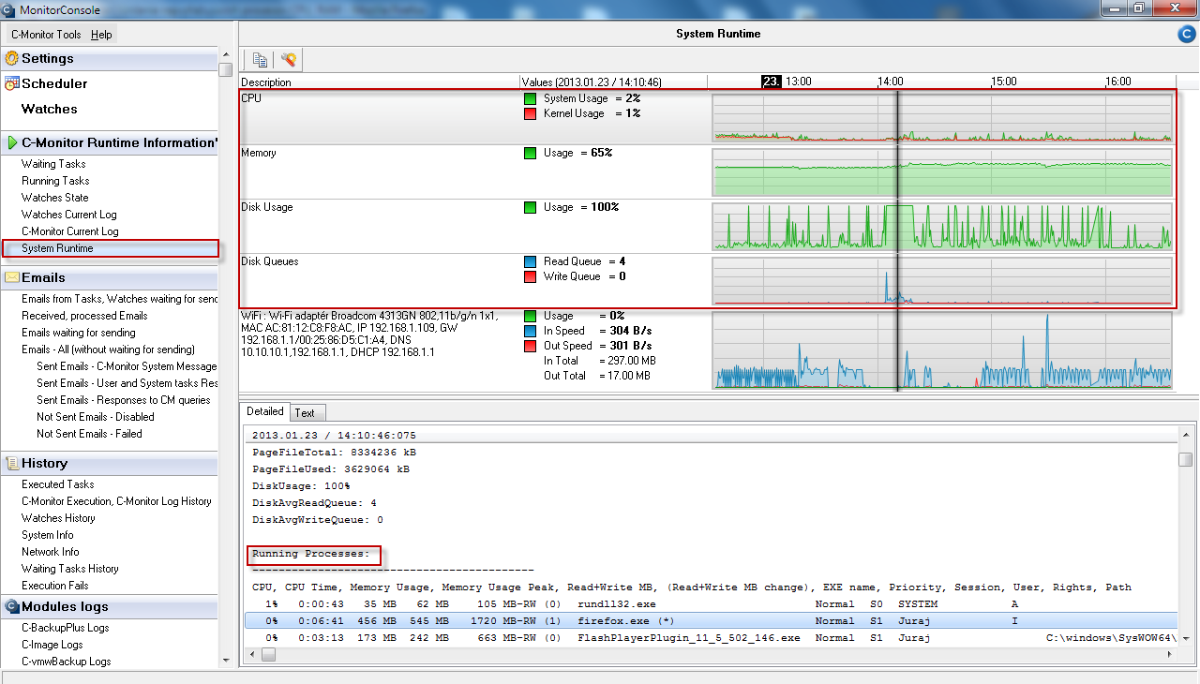Open the C-Monitor Tools menu
The height and width of the screenshot is (684, 1200).
click(x=46, y=35)
